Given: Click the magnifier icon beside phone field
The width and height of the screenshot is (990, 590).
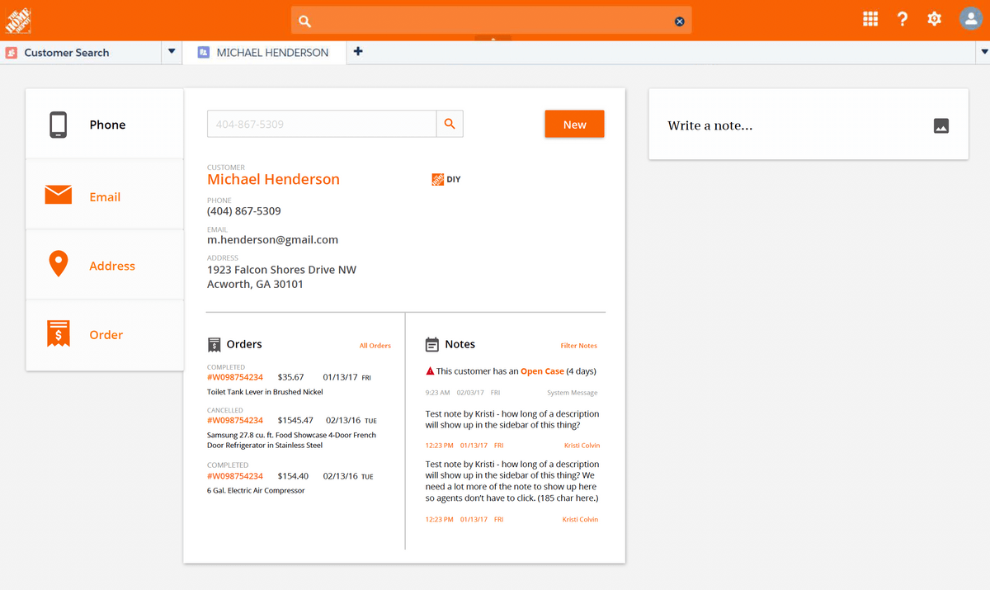Looking at the screenshot, I should tap(450, 124).
